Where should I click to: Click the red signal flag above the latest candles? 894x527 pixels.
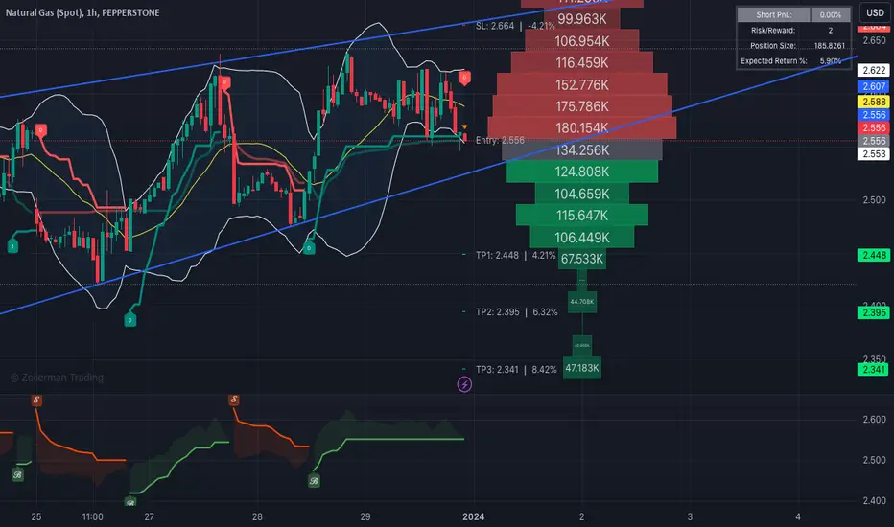pyautogui.click(x=464, y=78)
